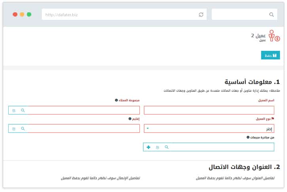Click the browser reload icon
This screenshot has height=192, width=287.
(x=201, y=15)
